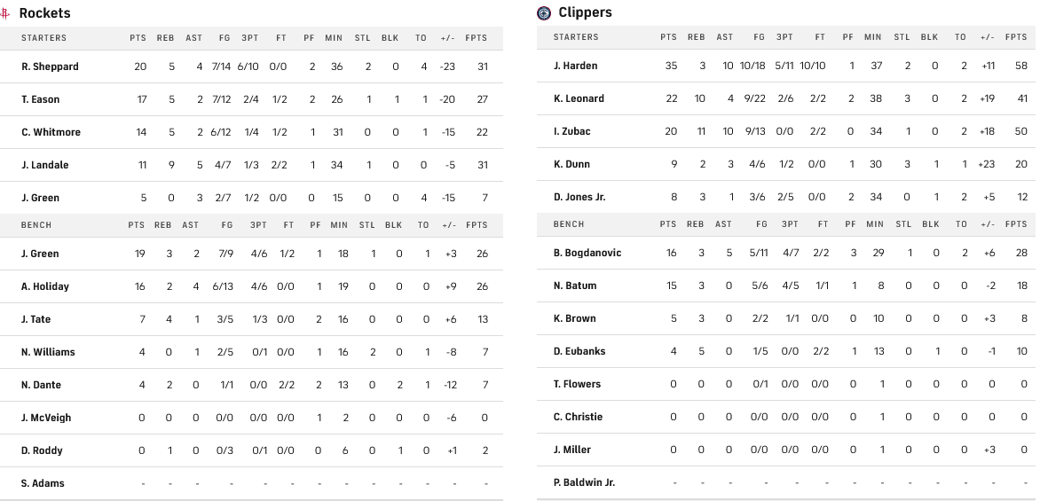Click the Rockets starters PTS column header

click(x=138, y=38)
